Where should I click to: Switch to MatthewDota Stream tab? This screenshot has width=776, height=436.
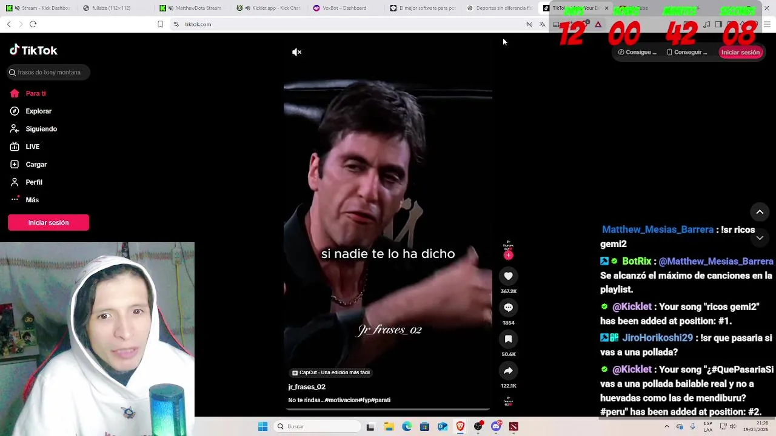[192, 8]
